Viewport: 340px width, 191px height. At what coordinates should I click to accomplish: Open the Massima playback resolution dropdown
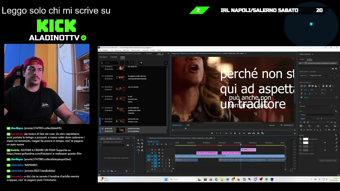click(x=273, y=125)
